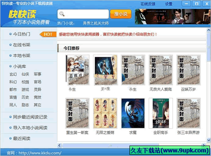The height and width of the screenshot is (156, 211).
Task: Open 设置 settings
Action: pos(169,4)
